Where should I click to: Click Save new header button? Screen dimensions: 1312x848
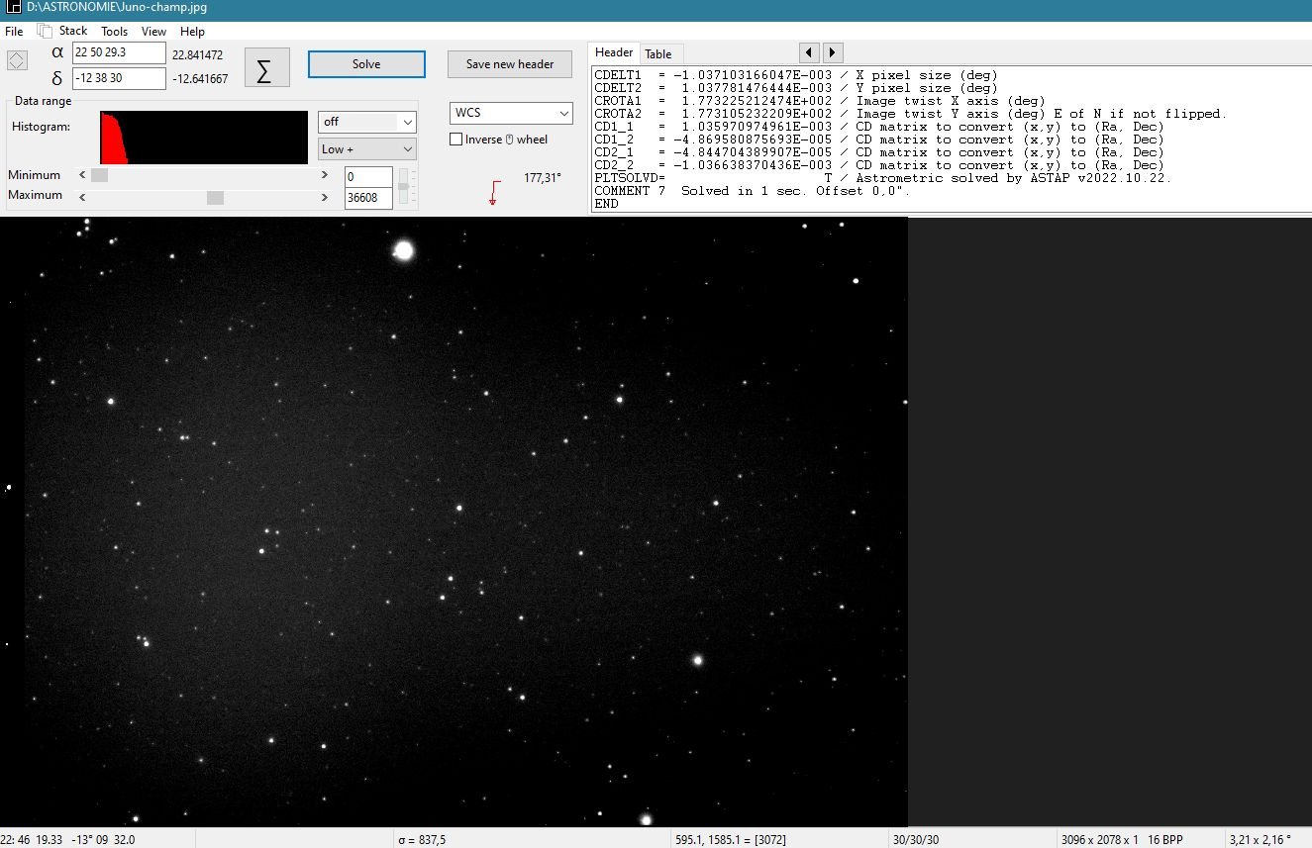(x=510, y=64)
